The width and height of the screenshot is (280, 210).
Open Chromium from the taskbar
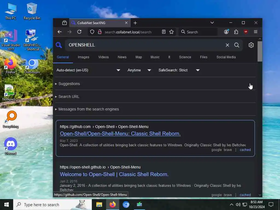coord(126,205)
